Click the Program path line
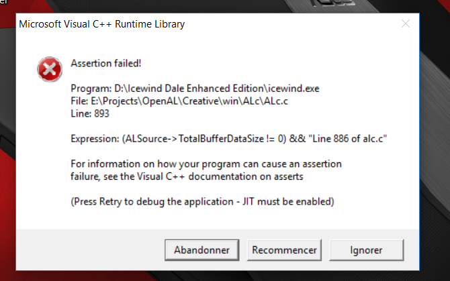This screenshot has width=450, height=281. (x=195, y=89)
